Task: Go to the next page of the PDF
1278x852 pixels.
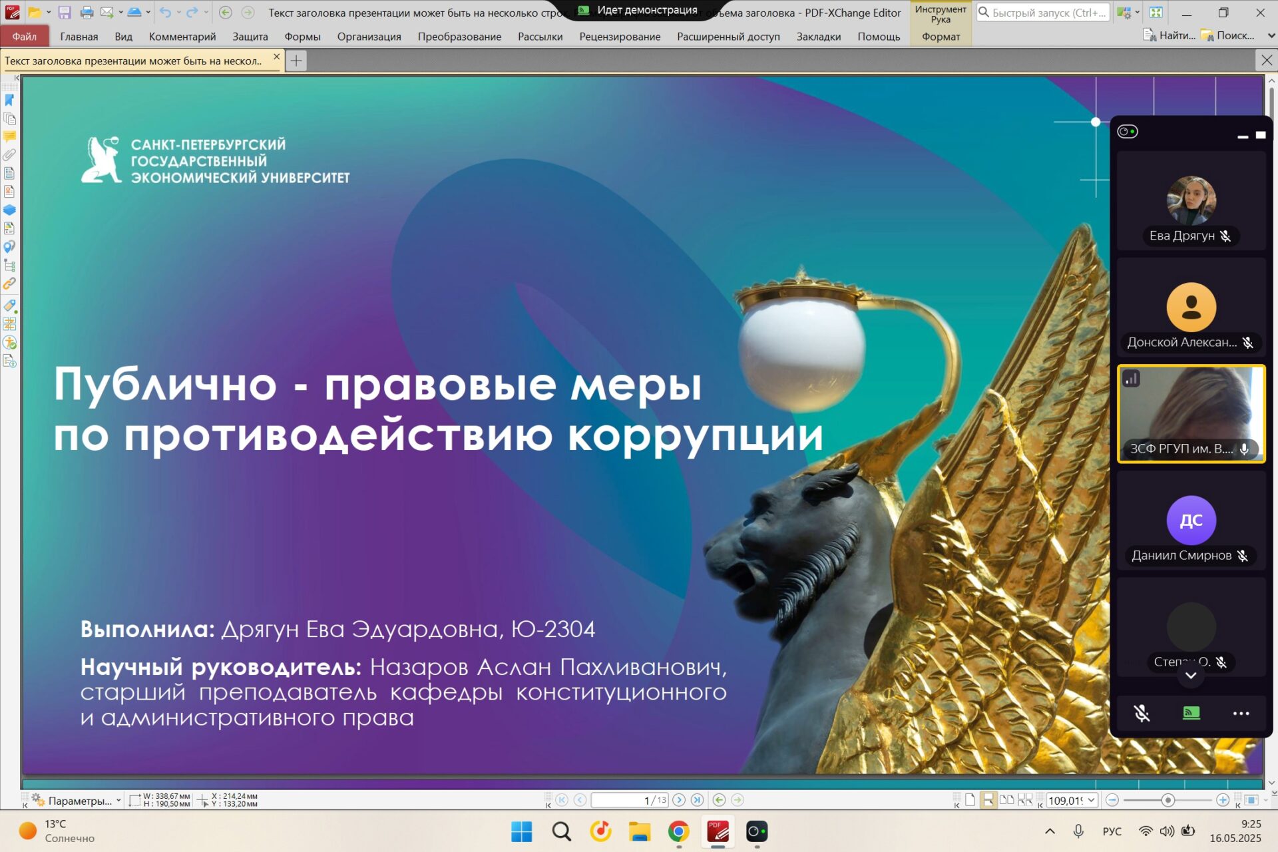Action: pos(680,800)
